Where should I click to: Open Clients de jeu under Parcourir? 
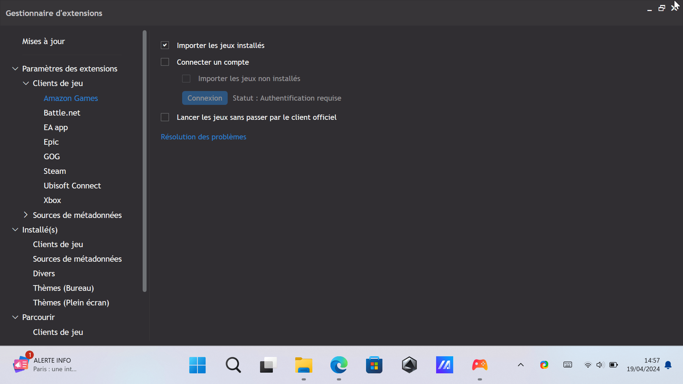(x=58, y=332)
